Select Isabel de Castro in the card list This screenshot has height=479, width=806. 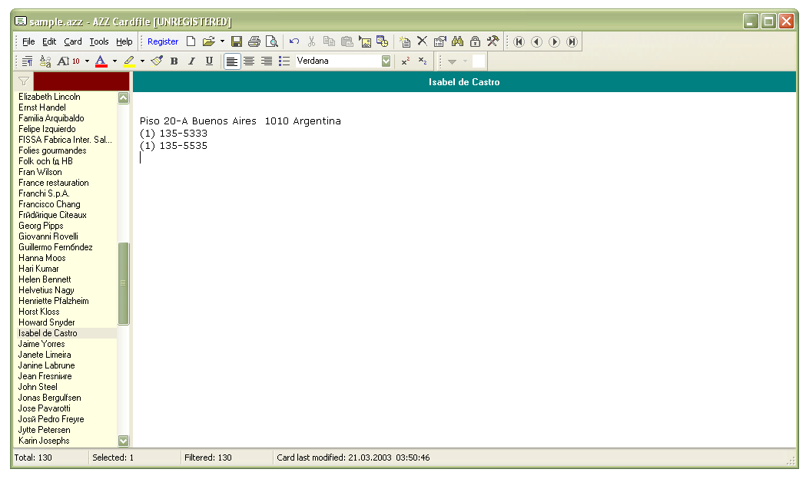[48, 333]
